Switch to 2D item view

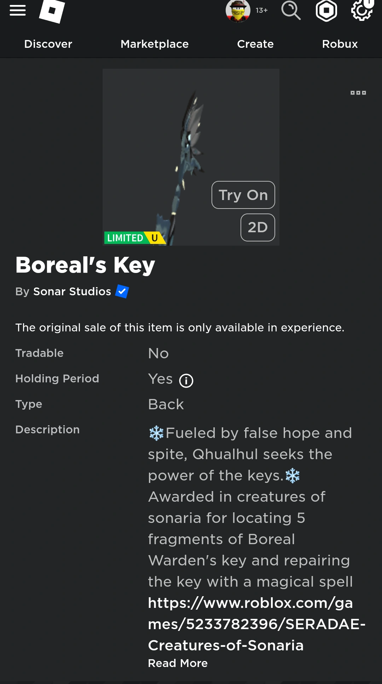coord(257,228)
